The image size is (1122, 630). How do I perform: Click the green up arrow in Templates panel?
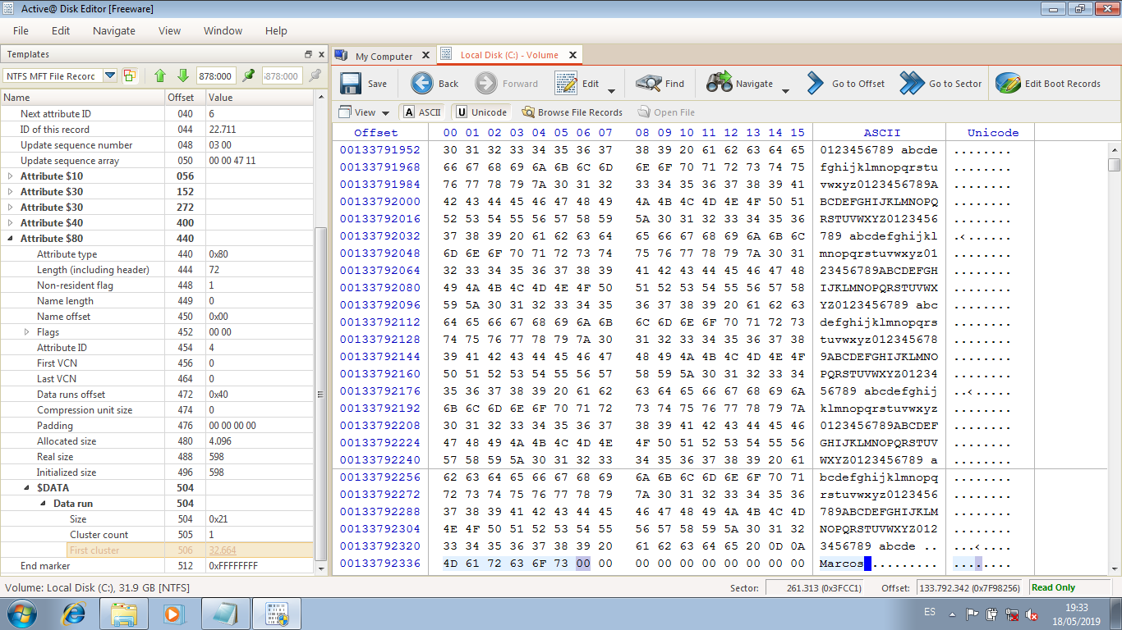point(159,75)
